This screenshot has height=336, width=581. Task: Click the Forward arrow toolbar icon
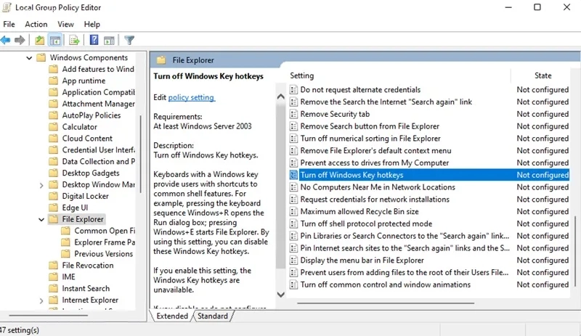point(20,40)
